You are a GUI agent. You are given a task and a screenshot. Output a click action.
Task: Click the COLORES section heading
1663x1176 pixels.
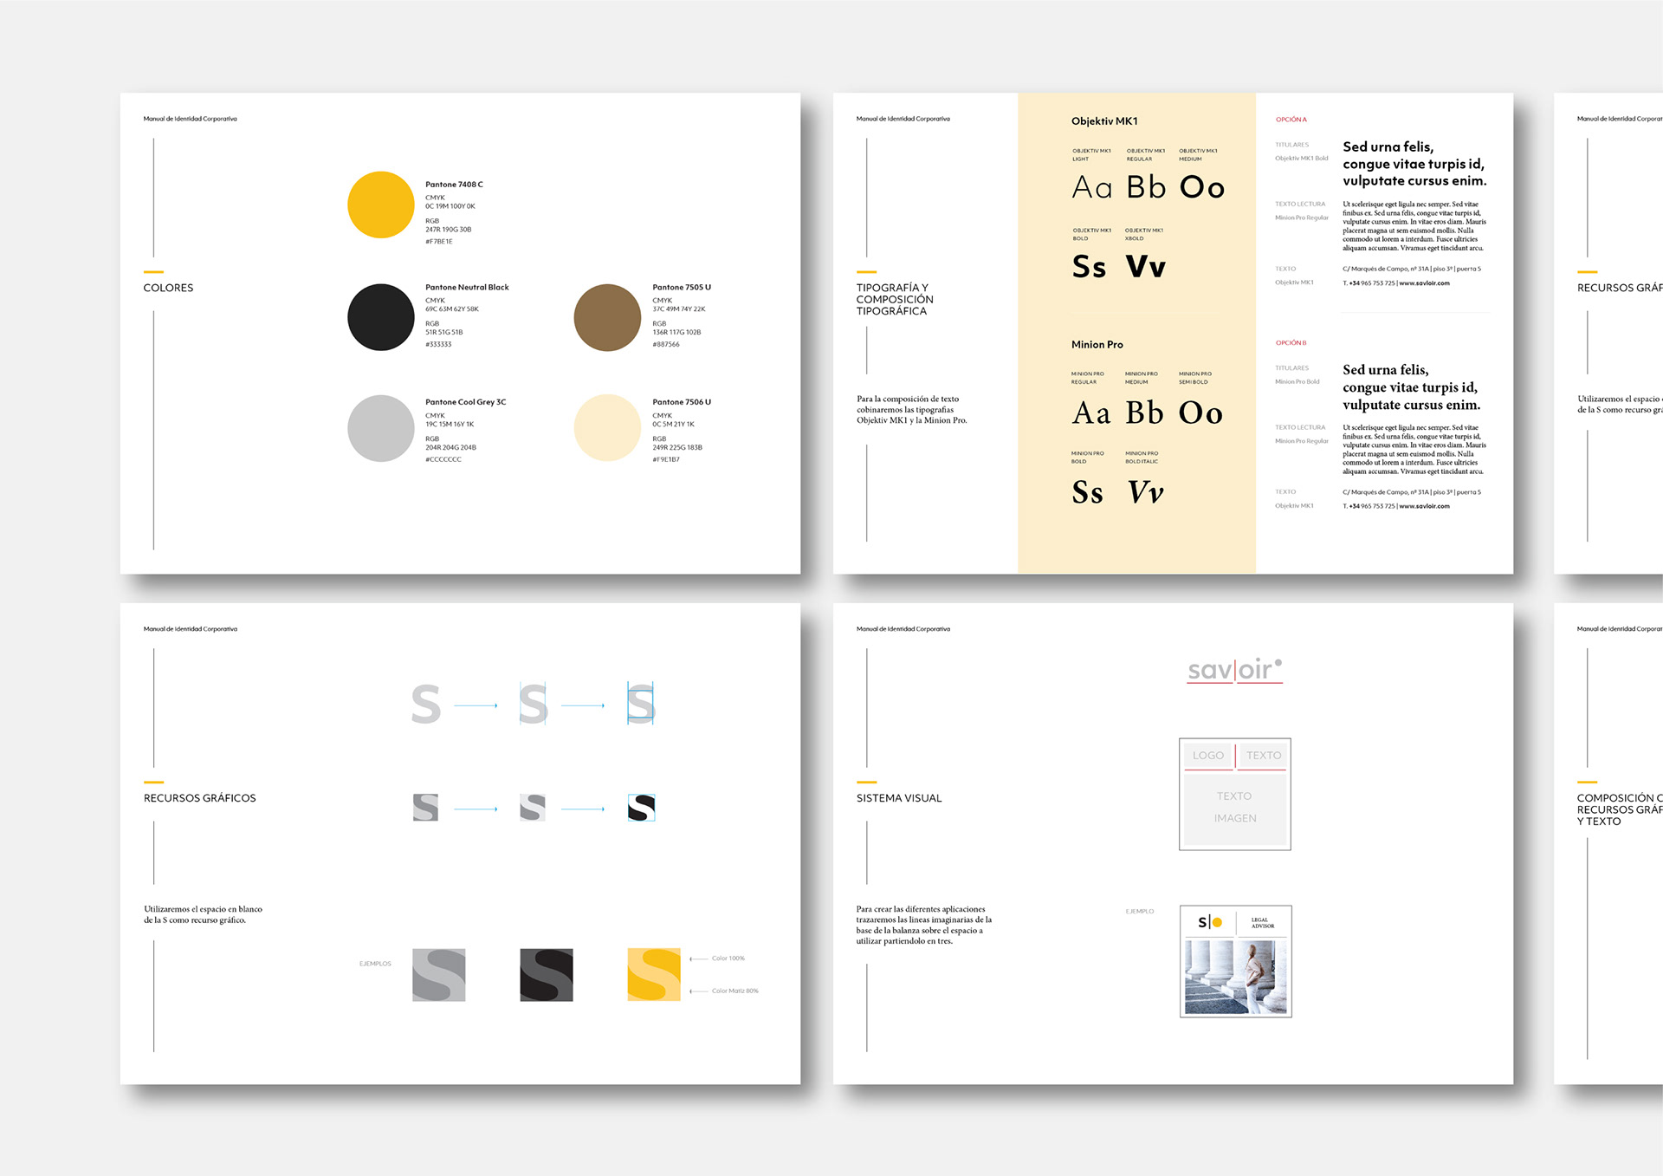point(168,288)
